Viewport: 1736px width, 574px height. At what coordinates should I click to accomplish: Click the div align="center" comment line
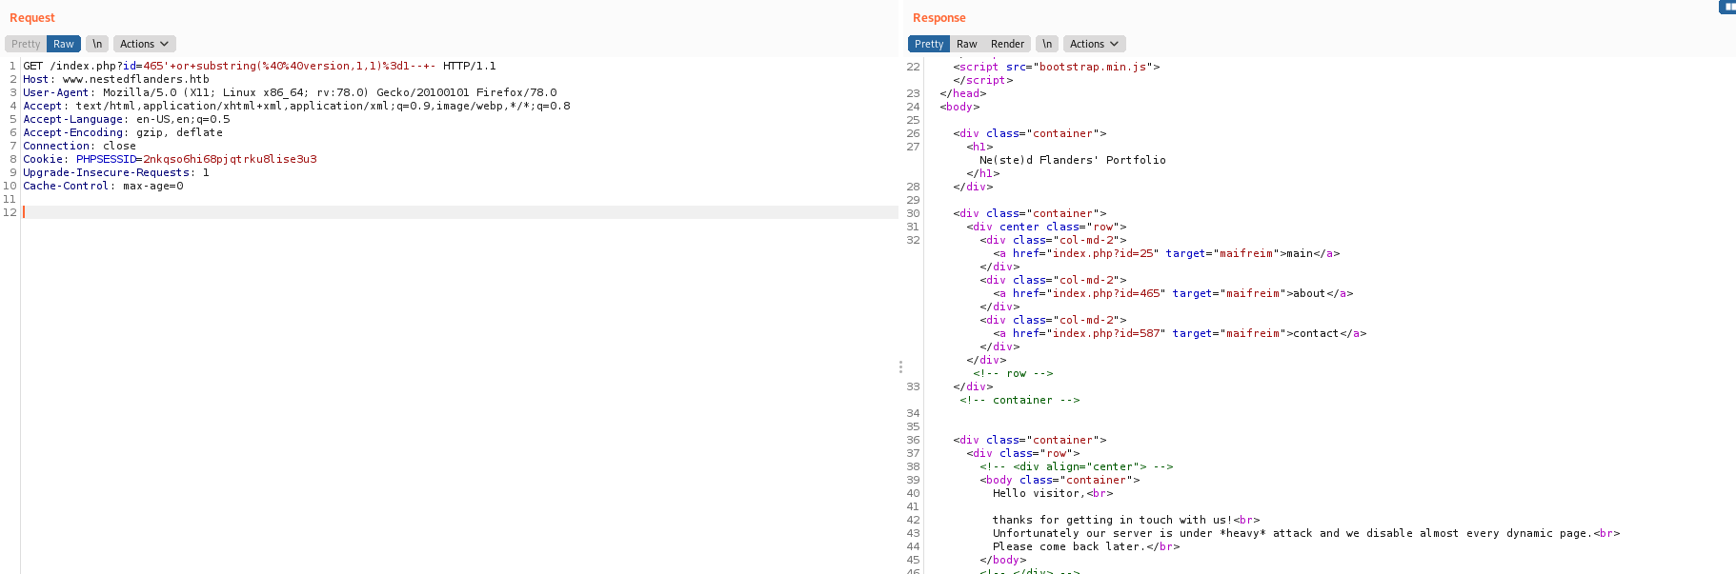click(x=1077, y=466)
